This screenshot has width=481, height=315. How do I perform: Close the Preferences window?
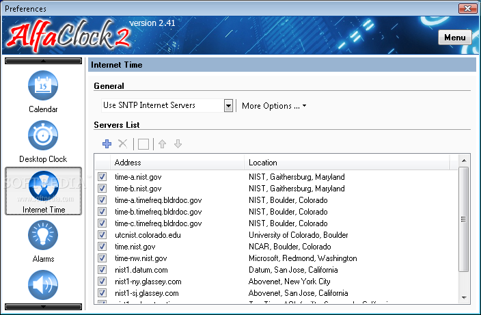pyautogui.click(x=467, y=9)
